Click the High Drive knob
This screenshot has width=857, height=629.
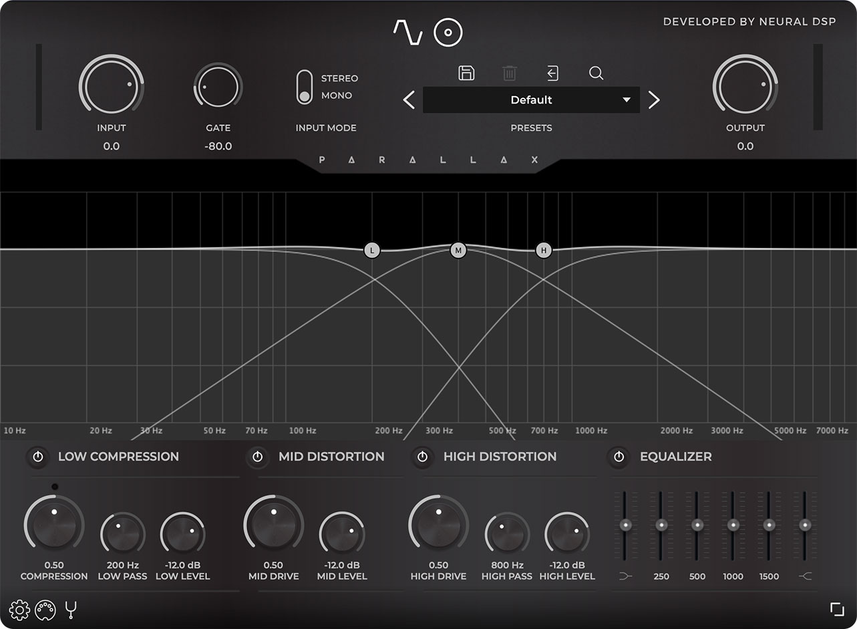pos(438,525)
